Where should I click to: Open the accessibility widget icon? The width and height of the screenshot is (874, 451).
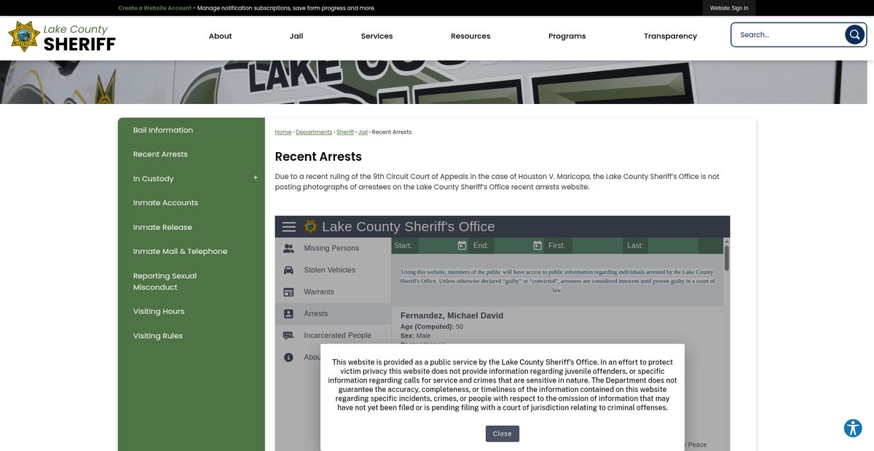(853, 428)
